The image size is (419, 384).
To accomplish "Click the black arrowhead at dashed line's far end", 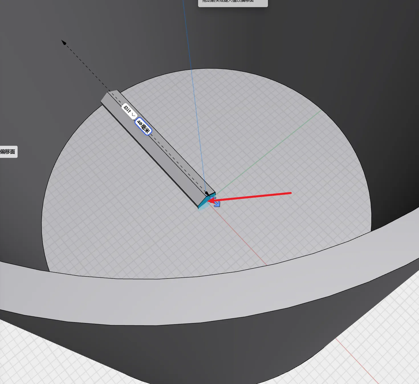I will click(64, 42).
